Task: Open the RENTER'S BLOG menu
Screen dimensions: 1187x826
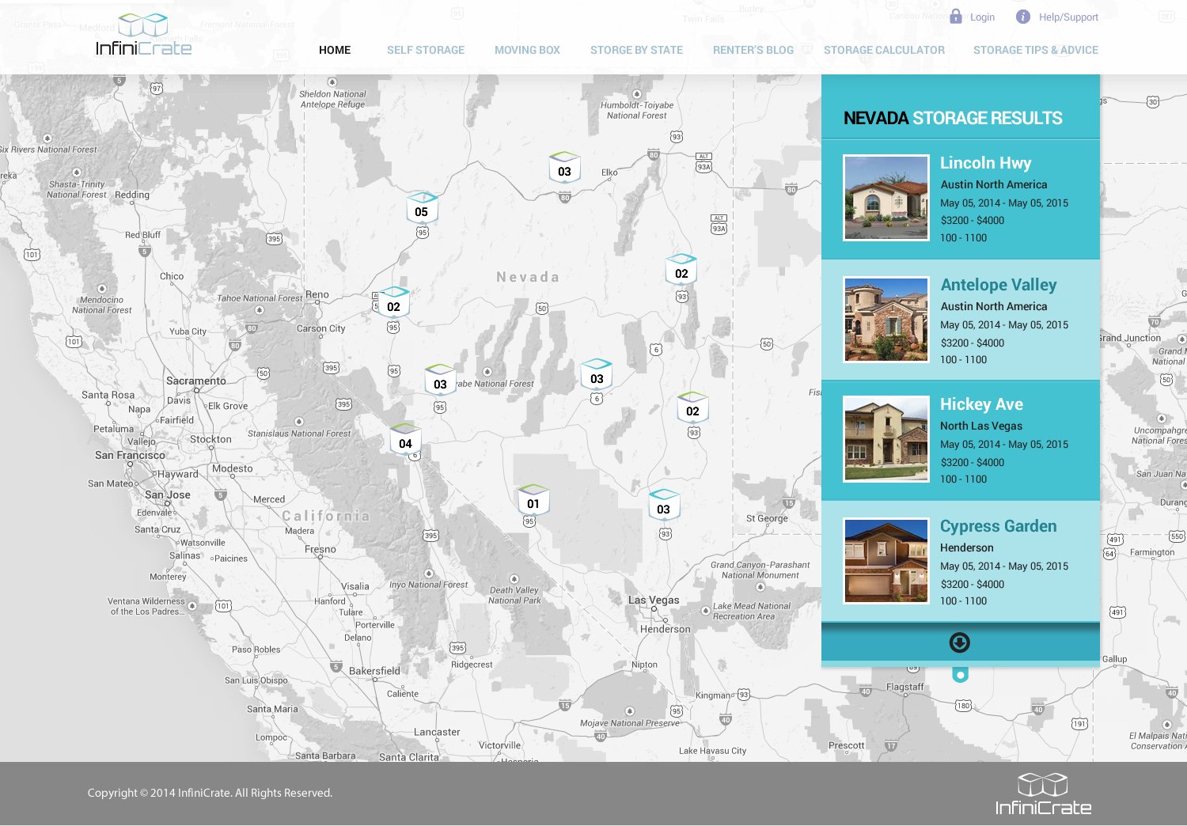Action: coord(753,50)
